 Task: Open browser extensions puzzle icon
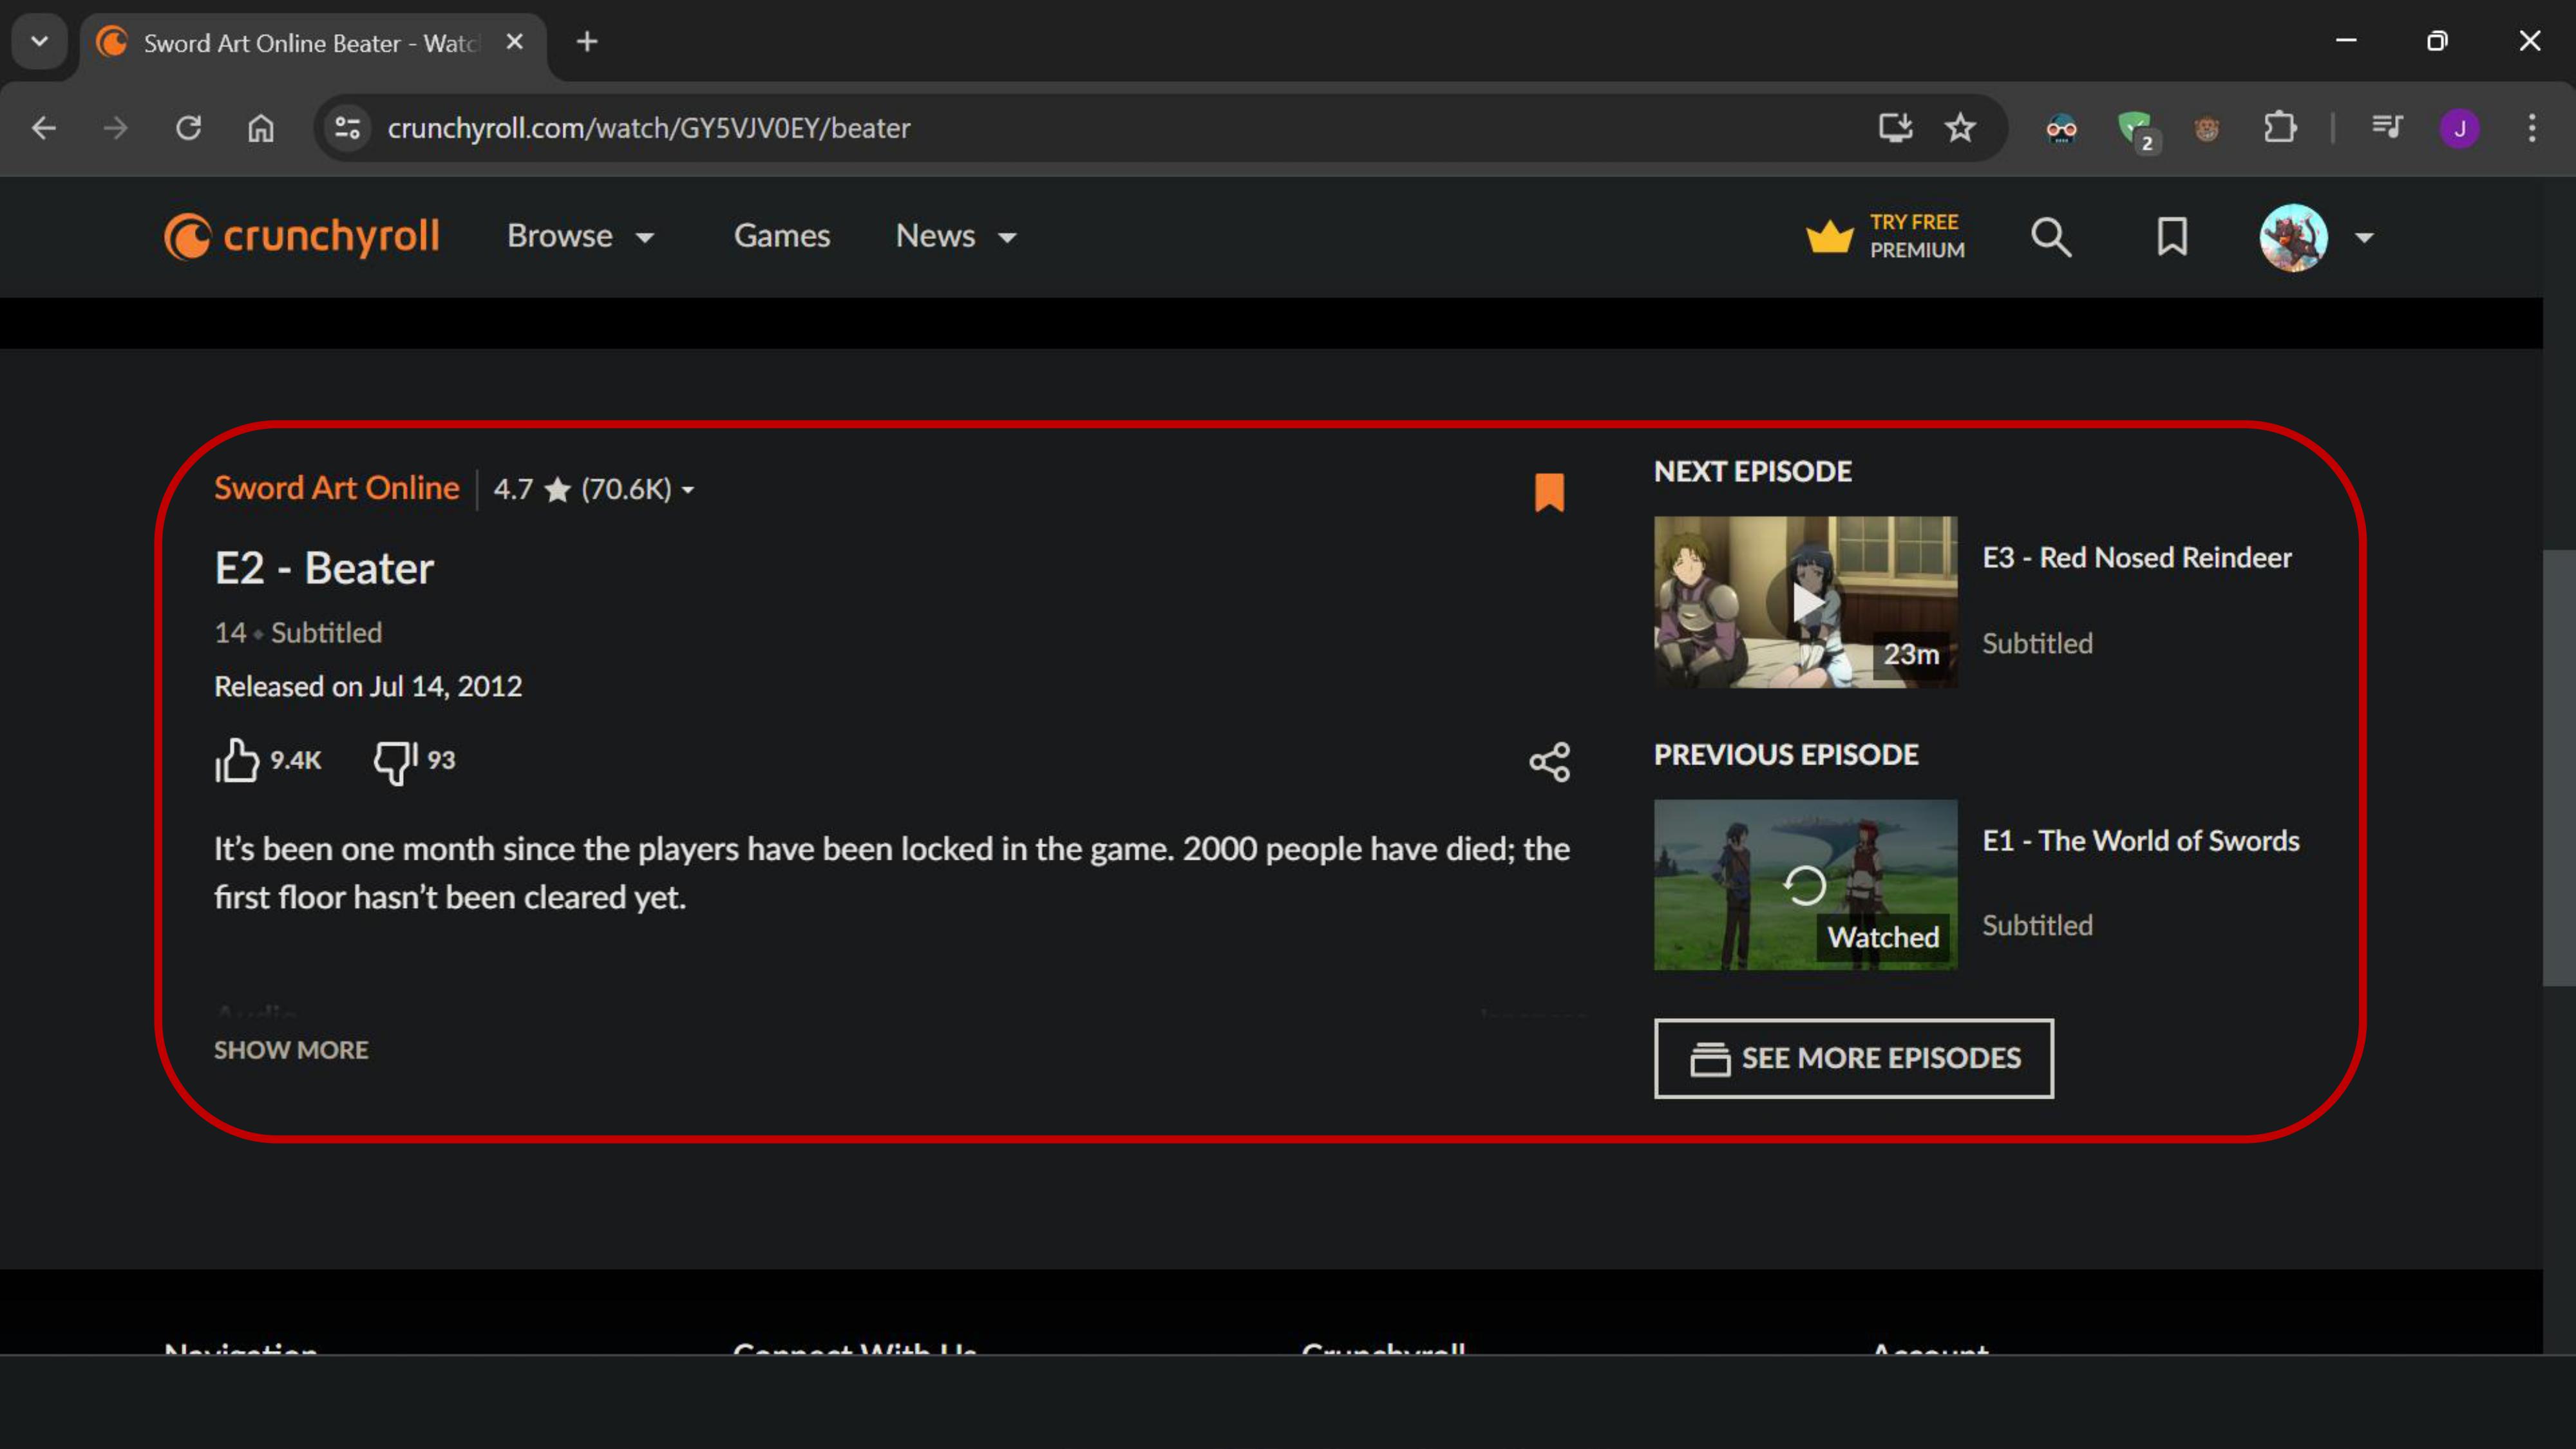click(2279, 128)
